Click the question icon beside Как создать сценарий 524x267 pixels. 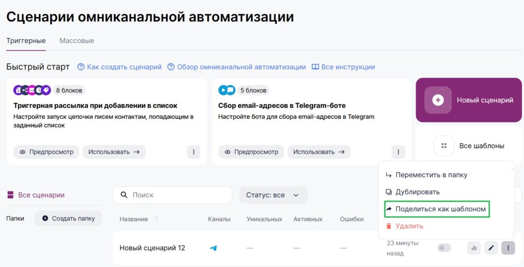[x=81, y=67]
